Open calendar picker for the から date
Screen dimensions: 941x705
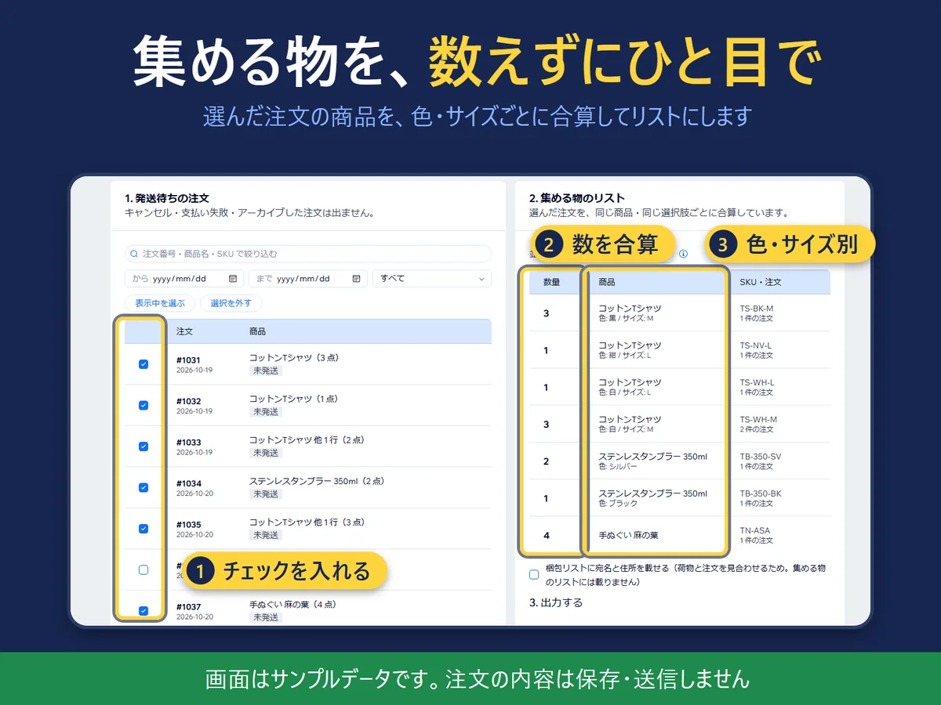pos(233,279)
